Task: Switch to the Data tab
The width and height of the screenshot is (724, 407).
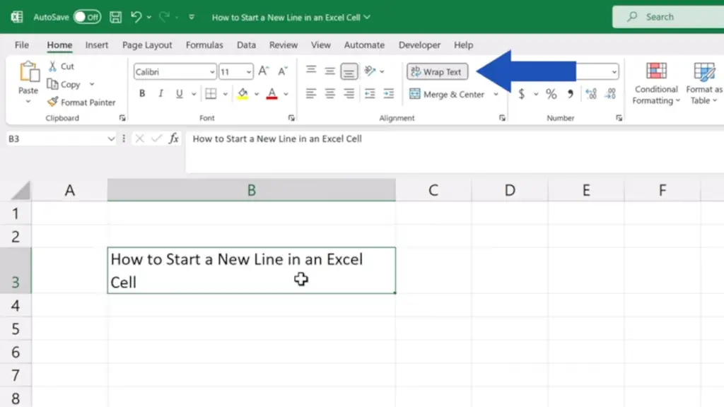Action: click(x=246, y=45)
